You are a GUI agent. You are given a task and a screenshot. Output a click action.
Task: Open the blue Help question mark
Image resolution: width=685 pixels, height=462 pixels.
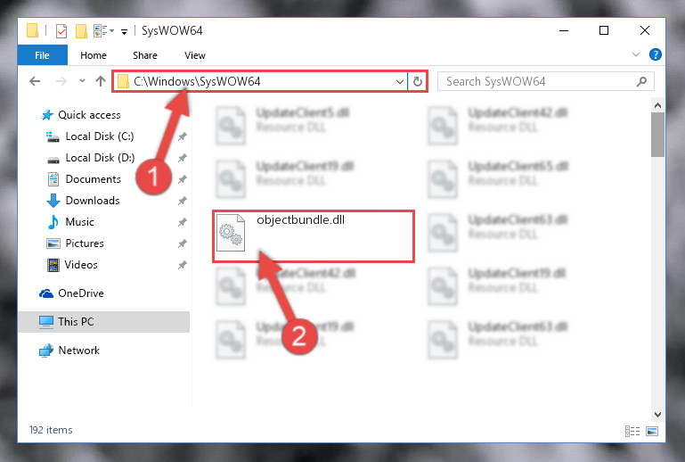[655, 54]
